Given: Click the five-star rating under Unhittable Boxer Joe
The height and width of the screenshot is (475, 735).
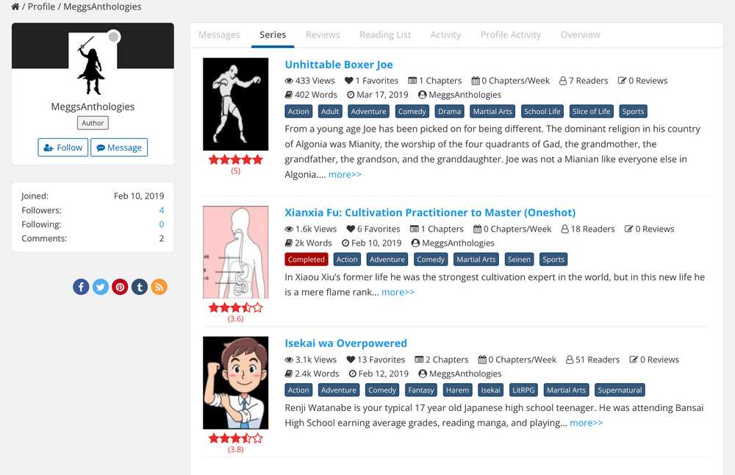Looking at the screenshot, I should [235, 160].
